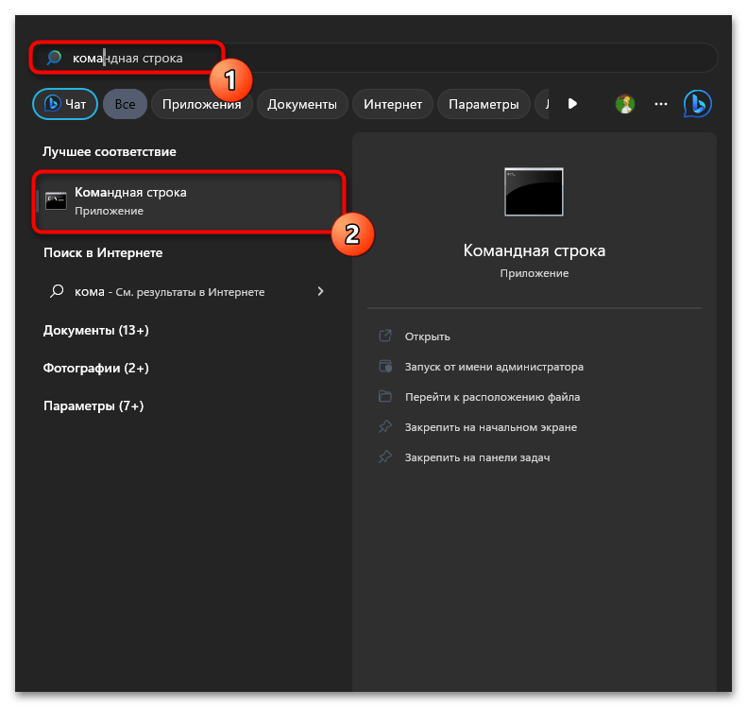The height and width of the screenshot is (707, 747).
Task: Click the Командная строка title in preview pane
Action: pos(535,250)
